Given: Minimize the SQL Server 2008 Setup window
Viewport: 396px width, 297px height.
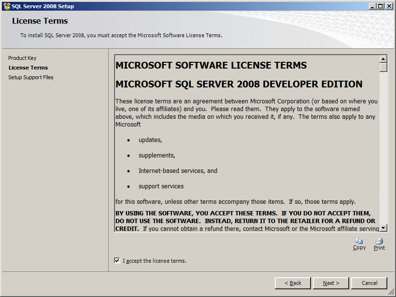Looking at the screenshot, I should click(x=372, y=6).
